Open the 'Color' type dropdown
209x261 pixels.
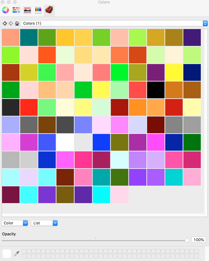(x=15, y=223)
